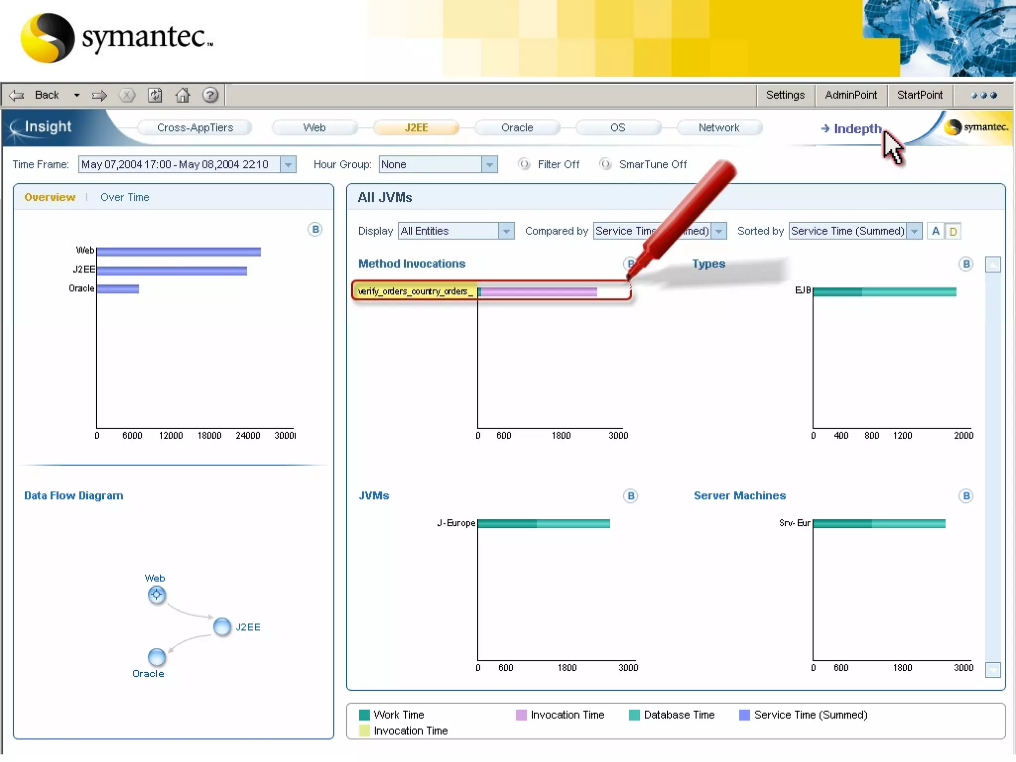
Task: Open the Settings button
Action: coord(785,95)
